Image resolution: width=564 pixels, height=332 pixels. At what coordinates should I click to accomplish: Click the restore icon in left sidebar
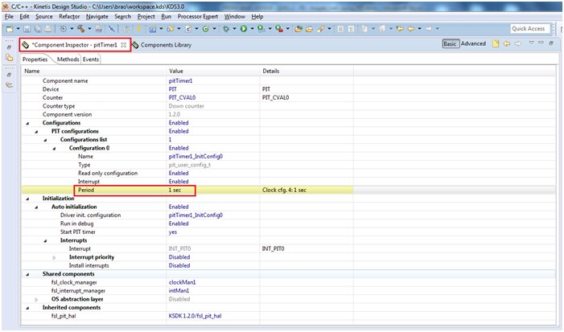tap(9, 47)
